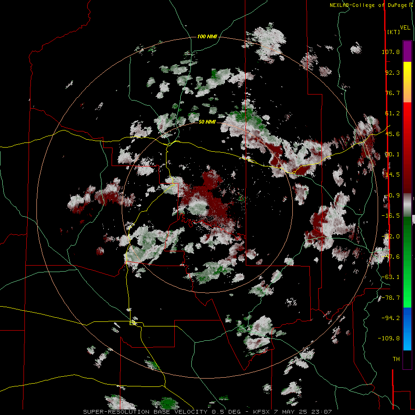Image resolution: width=415 pixels, height=415 pixels.
Task: Click the KFSX radar site black center dot
Action: 207,207
